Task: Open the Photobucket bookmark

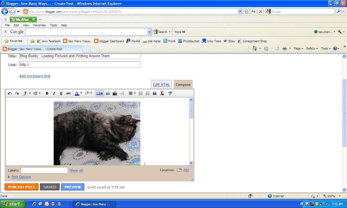Action: tap(189, 41)
